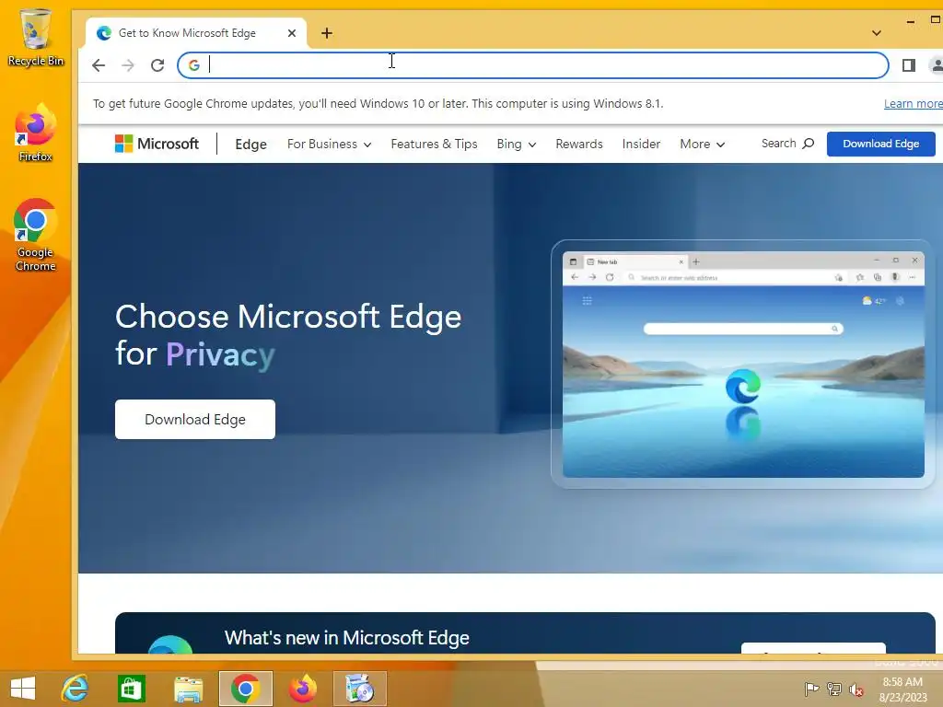Expand the More menu
The width and height of the screenshot is (943, 707).
click(702, 144)
